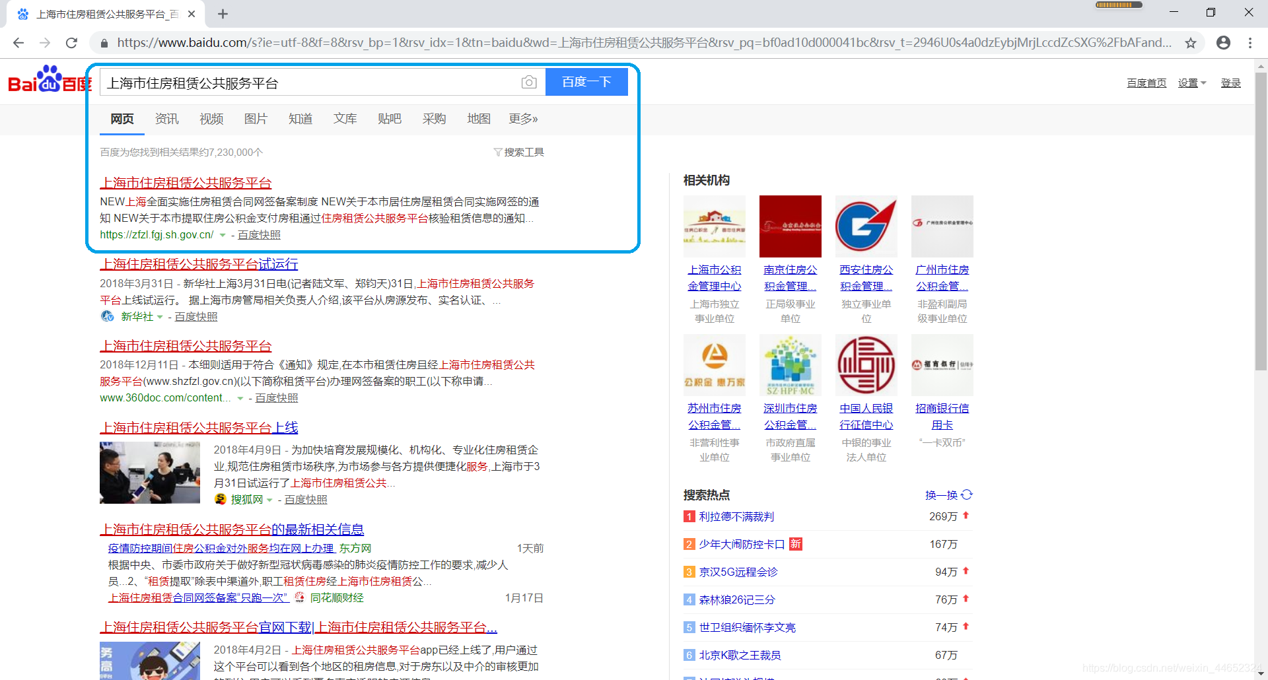Expand the 更多» search categories
The width and height of the screenshot is (1268, 680).
(x=523, y=119)
